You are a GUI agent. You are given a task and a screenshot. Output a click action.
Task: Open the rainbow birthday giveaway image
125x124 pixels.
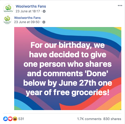[68, 69]
